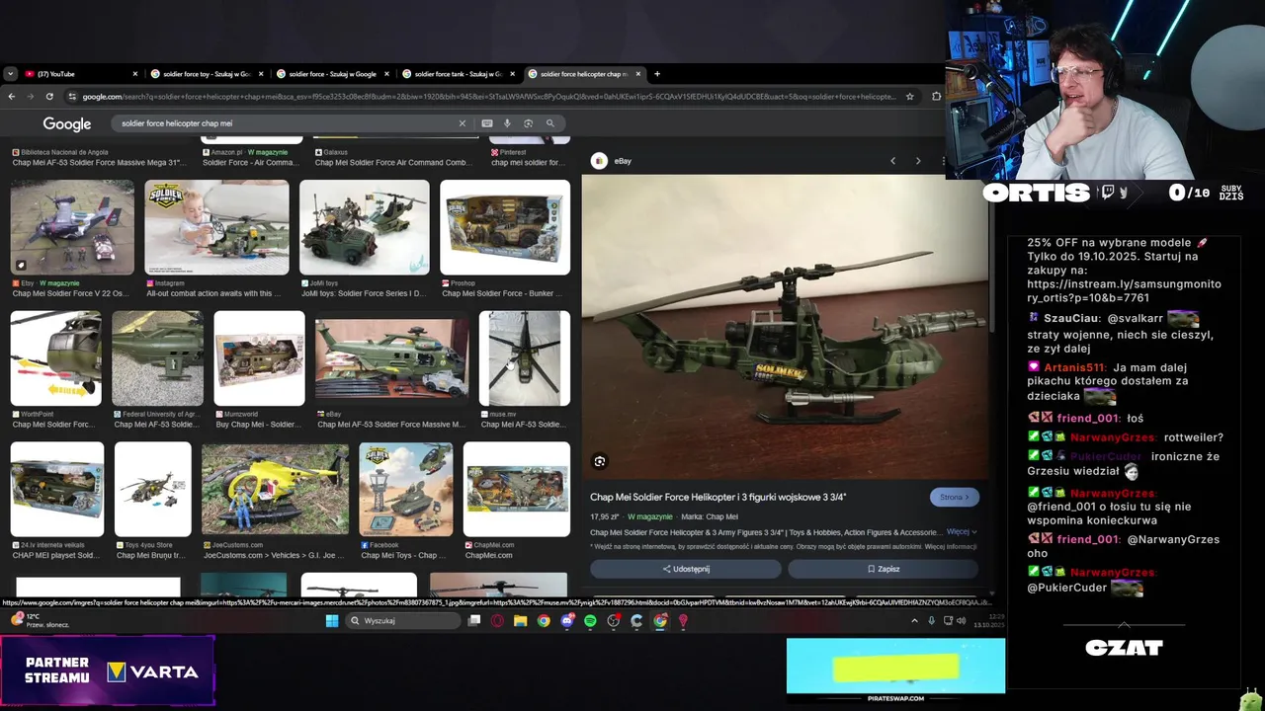Open the Twitch icon beside ORTIS
This screenshot has height=711, width=1265.
(1108, 193)
